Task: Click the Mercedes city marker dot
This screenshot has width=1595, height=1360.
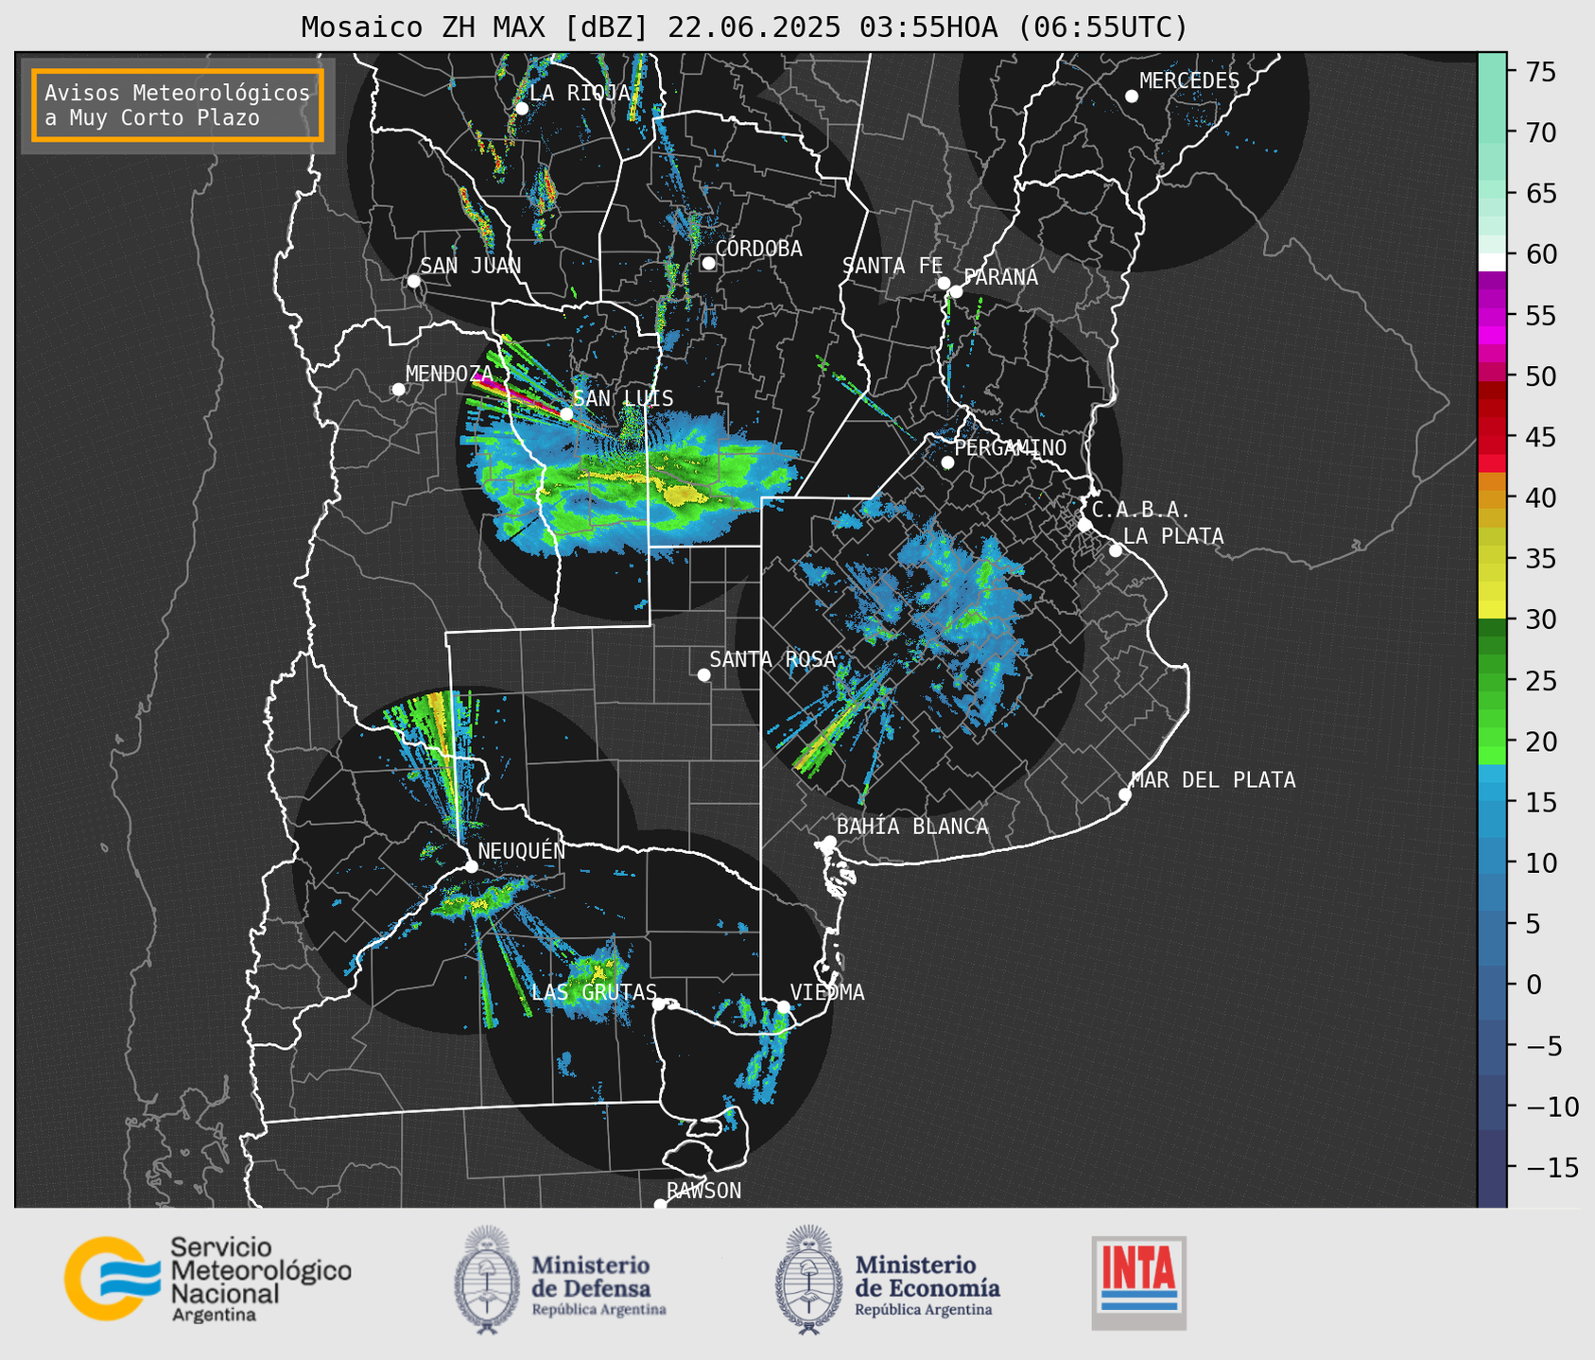Action: 1131,96
